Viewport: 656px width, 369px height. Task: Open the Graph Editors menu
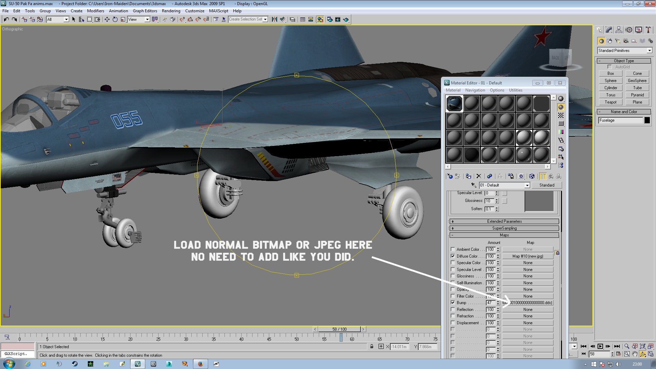coord(145,11)
